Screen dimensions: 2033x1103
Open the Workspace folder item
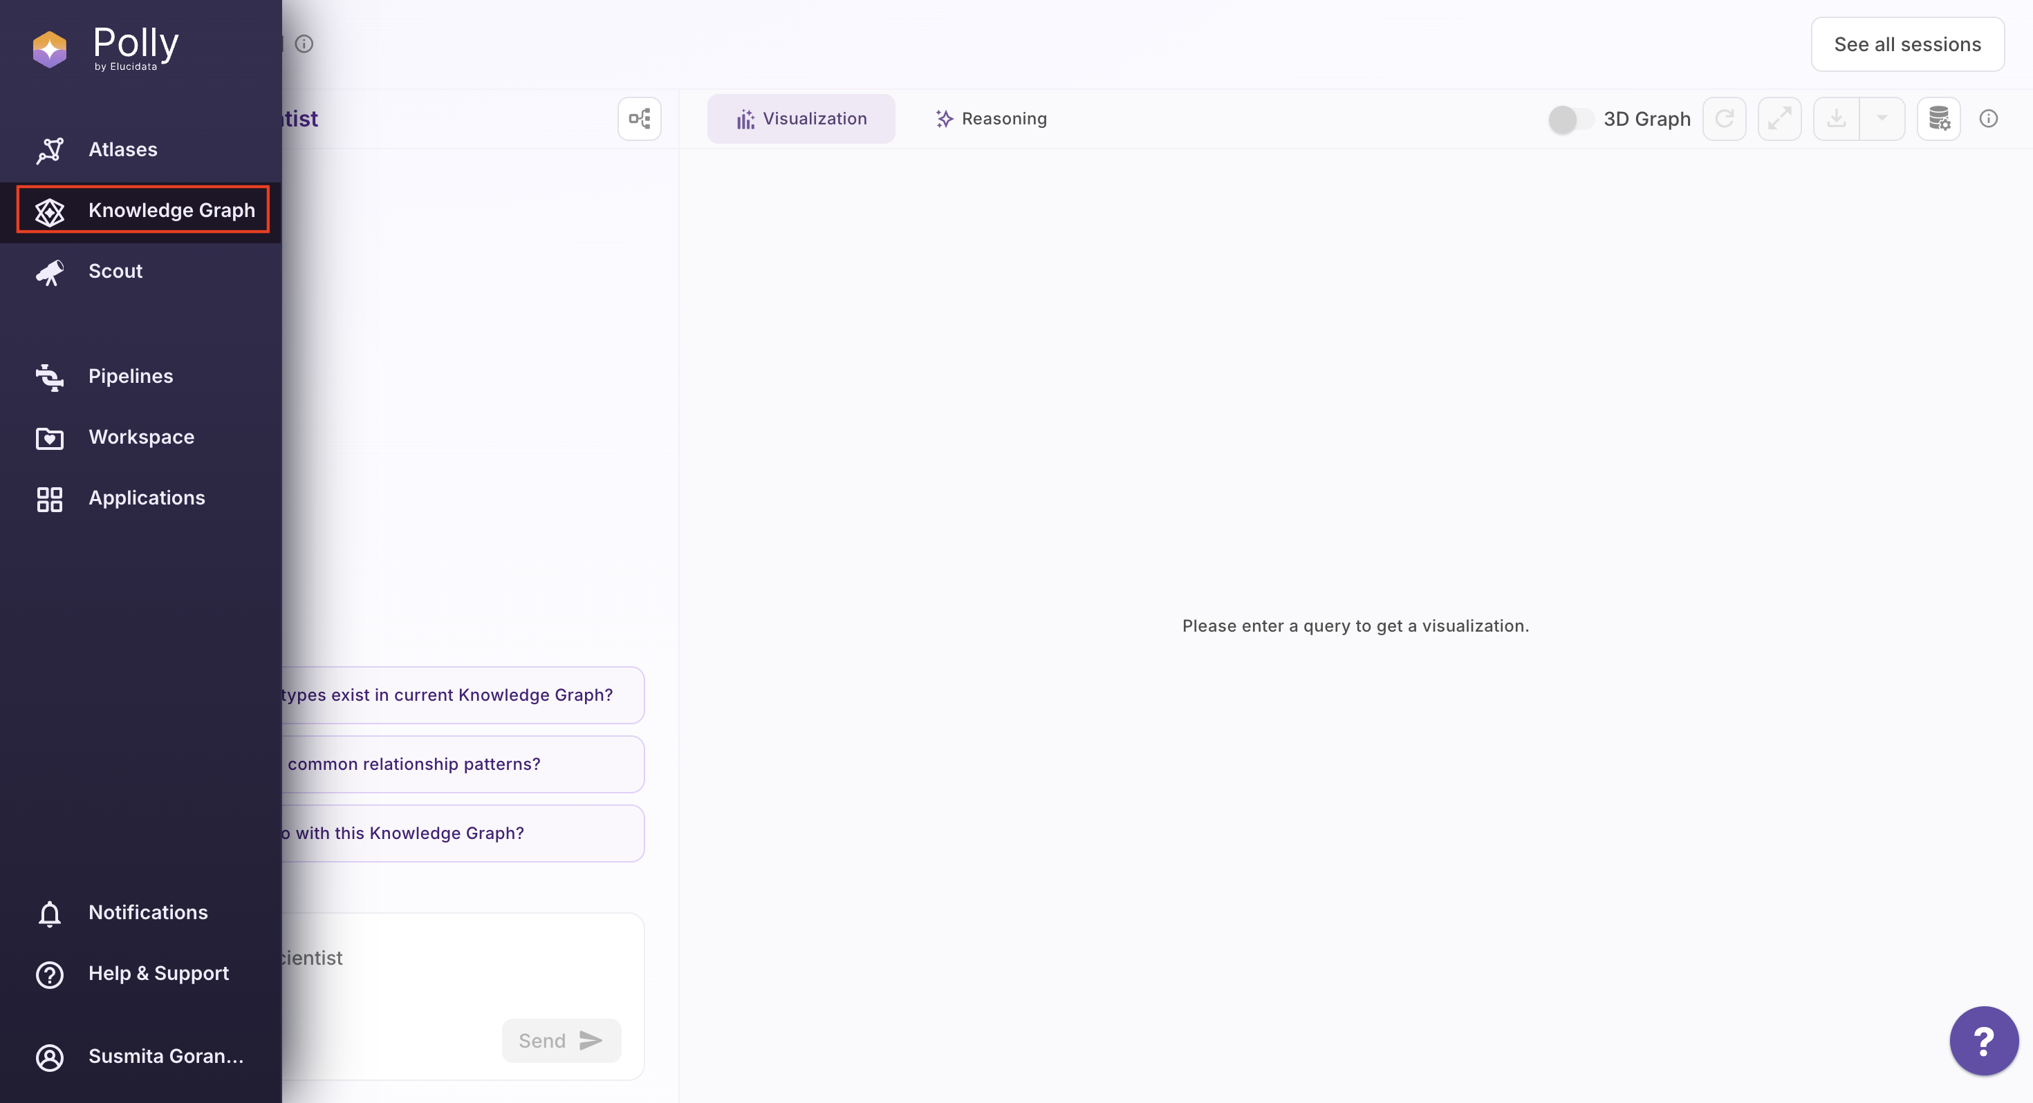(140, 436)
